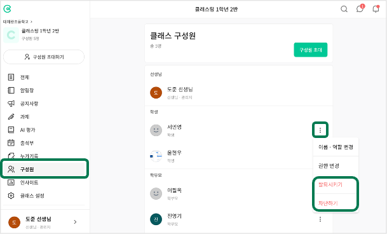Open three-dot menu for 진영기
387x234 pixels.
click(320, 219)
